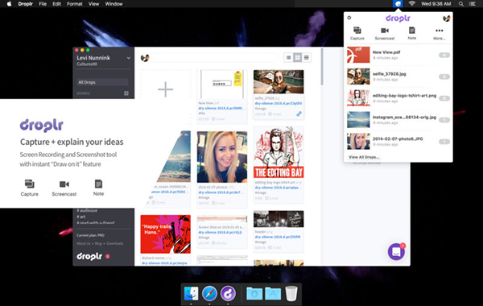The height and width of the screenshot is (306, 483).
Task: Add a new drop with plus tile
Action: tap(165, 89)
